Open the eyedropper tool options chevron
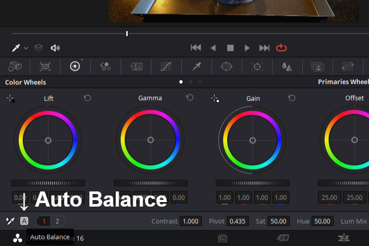Viewport: 369px width, 246px height. click(x=26, y=48)
